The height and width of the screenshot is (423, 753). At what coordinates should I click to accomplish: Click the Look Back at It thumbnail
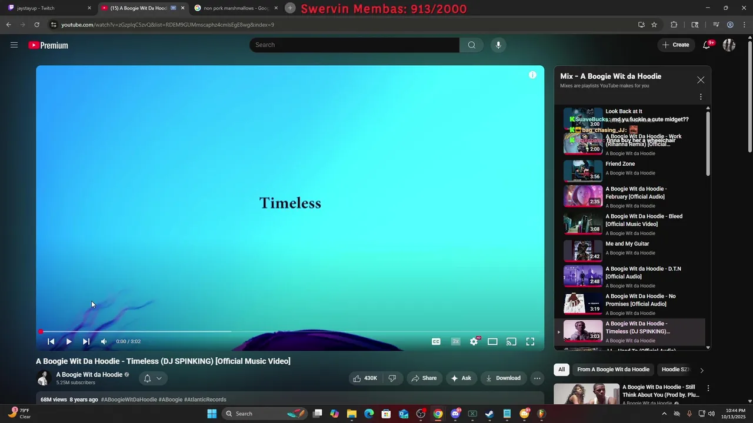coord(583,117)
